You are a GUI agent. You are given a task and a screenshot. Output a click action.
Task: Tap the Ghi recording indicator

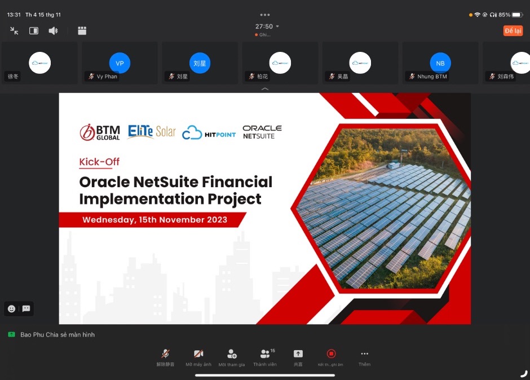pos(263,35)
